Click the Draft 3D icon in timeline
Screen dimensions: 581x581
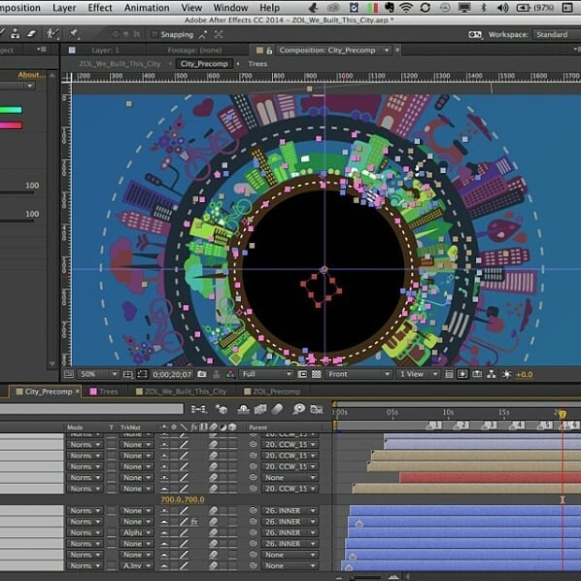pyautogui.click(x=222, y=409)
